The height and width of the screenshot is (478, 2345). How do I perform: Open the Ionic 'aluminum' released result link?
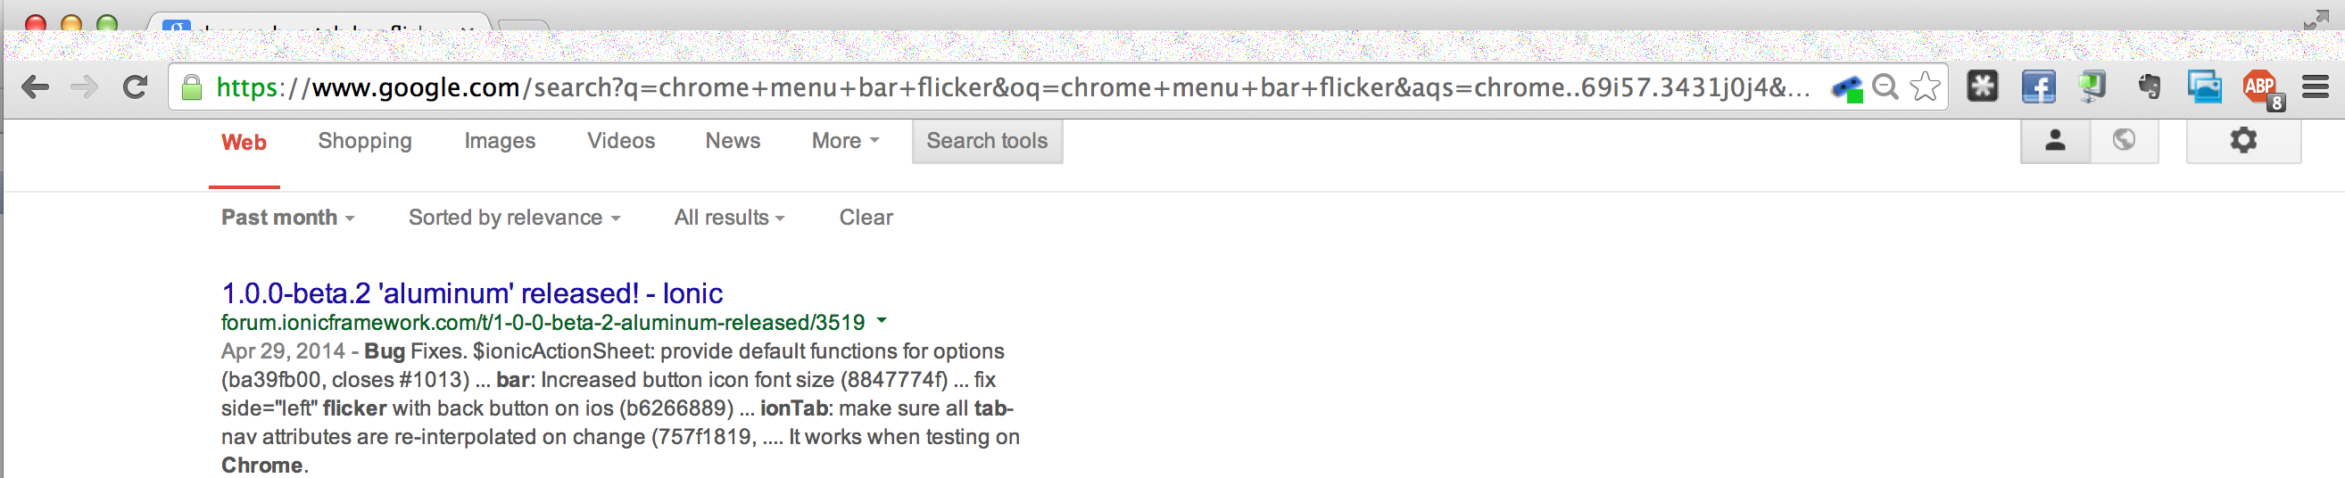pos(471,293)
